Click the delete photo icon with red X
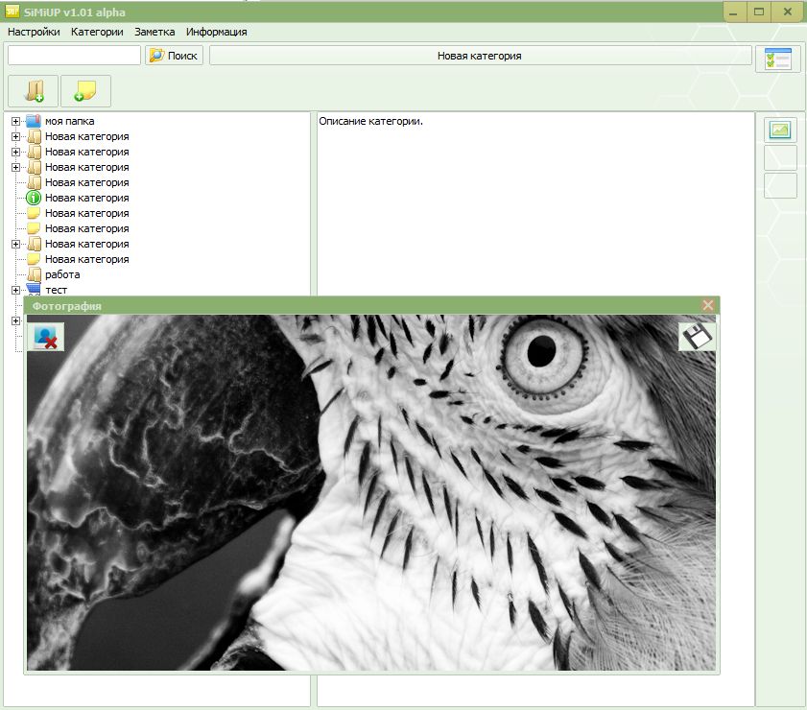Screen dimensions: 807x710 [x=46, y=337]
